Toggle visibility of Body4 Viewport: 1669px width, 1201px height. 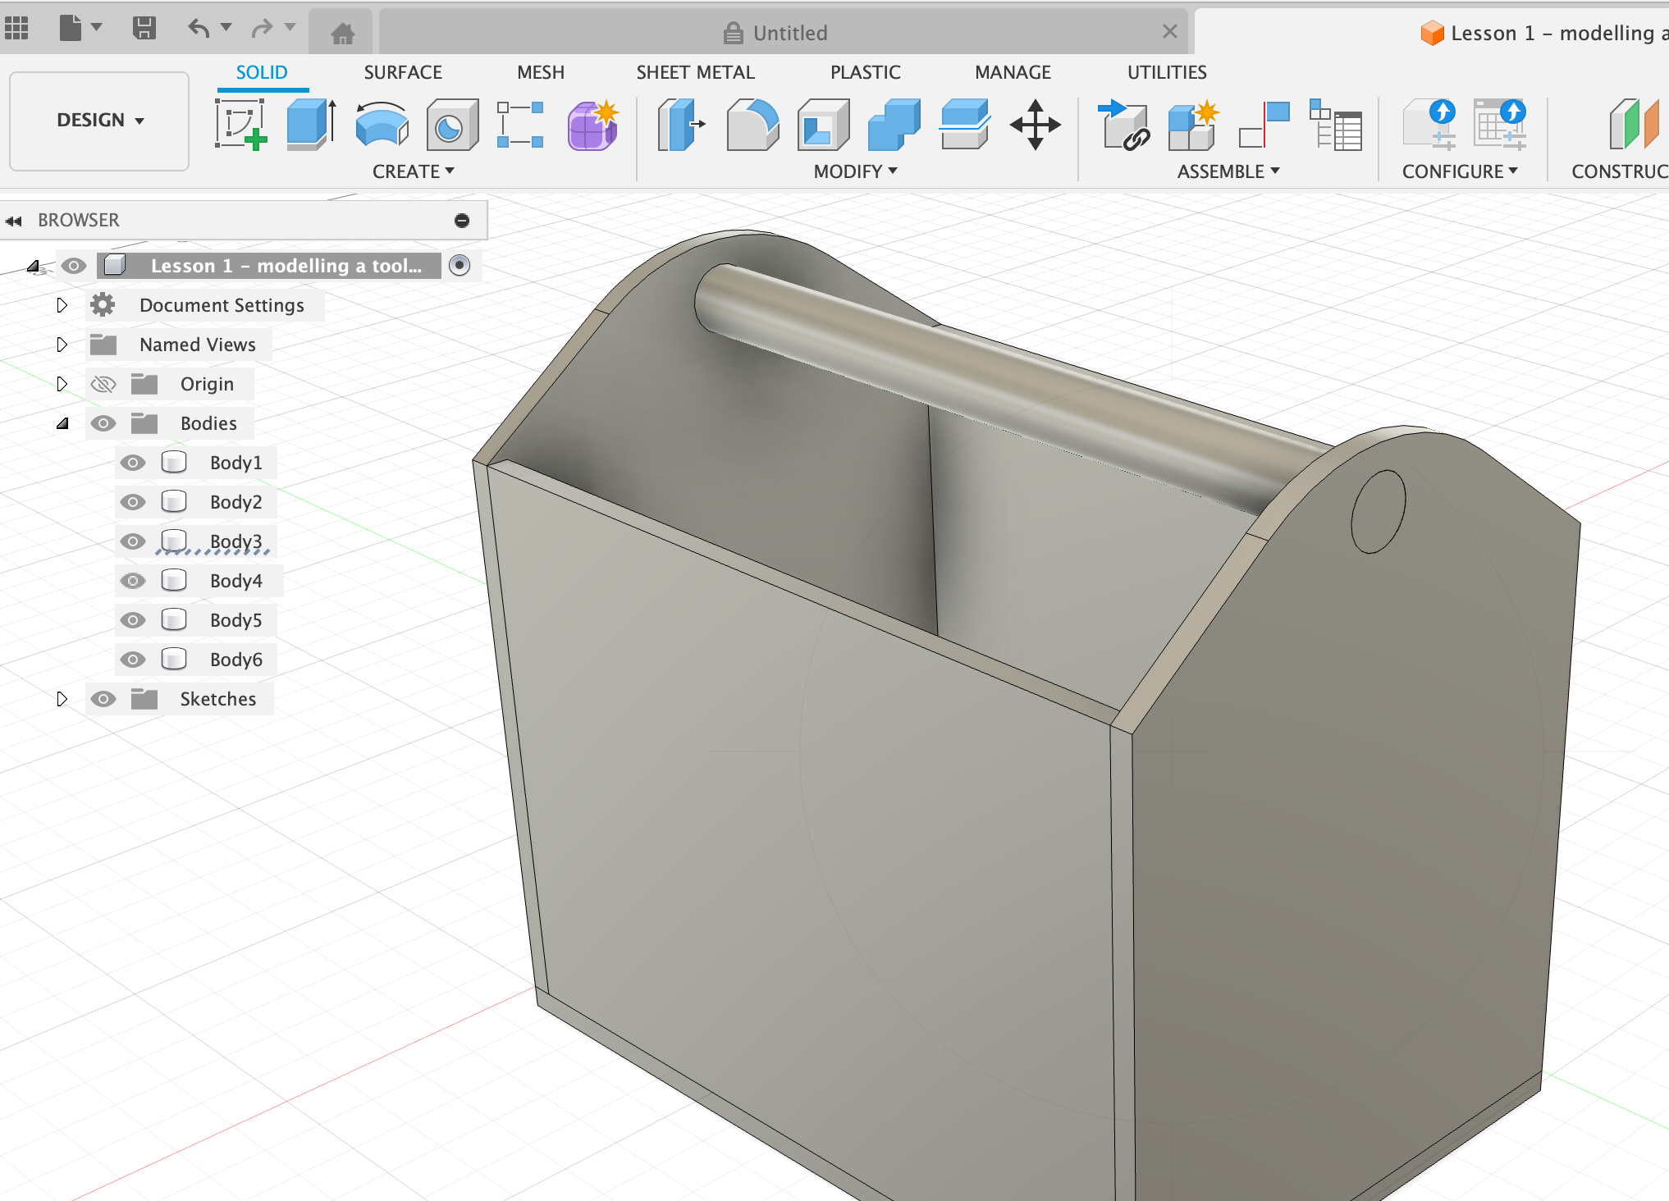[x=133, y=581]
